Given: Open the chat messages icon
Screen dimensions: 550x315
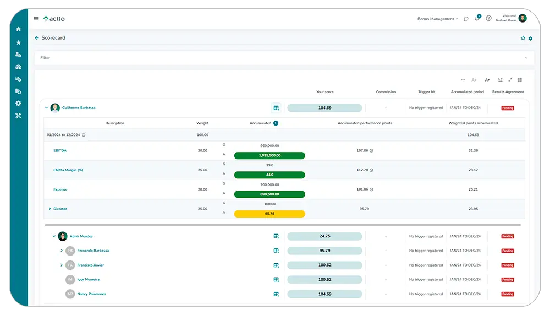Looking at the screenshot, I should tap(466, 19).
